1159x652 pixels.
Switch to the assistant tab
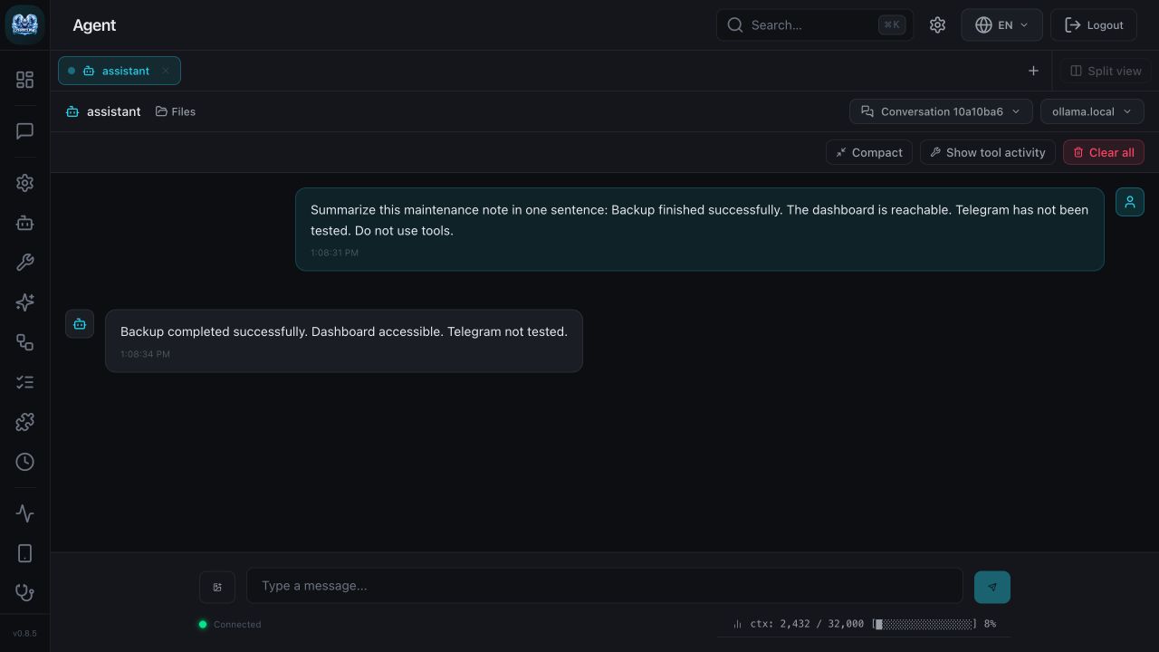tap(119, 71)
